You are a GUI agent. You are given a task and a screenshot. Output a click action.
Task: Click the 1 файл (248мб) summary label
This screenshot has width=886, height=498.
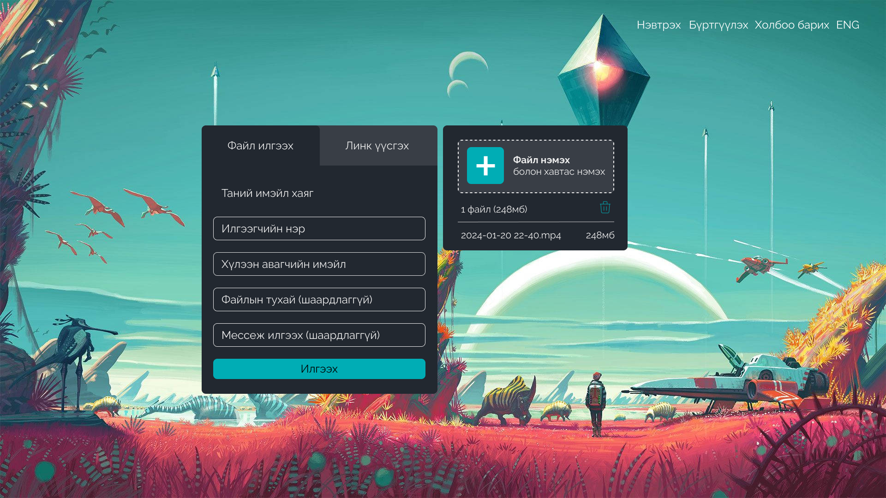(x=494, y=209)
